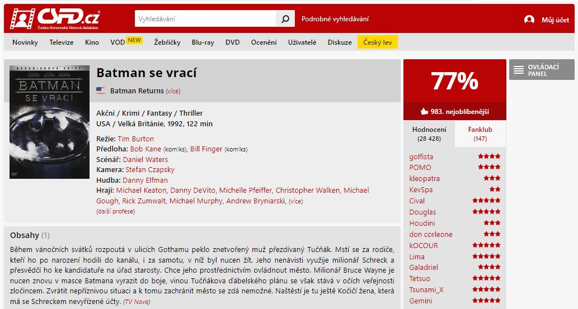578x309 pixels.
Task: Open the OVLÁDACÍ PANEL button
Action: click(x=542, y=70)
